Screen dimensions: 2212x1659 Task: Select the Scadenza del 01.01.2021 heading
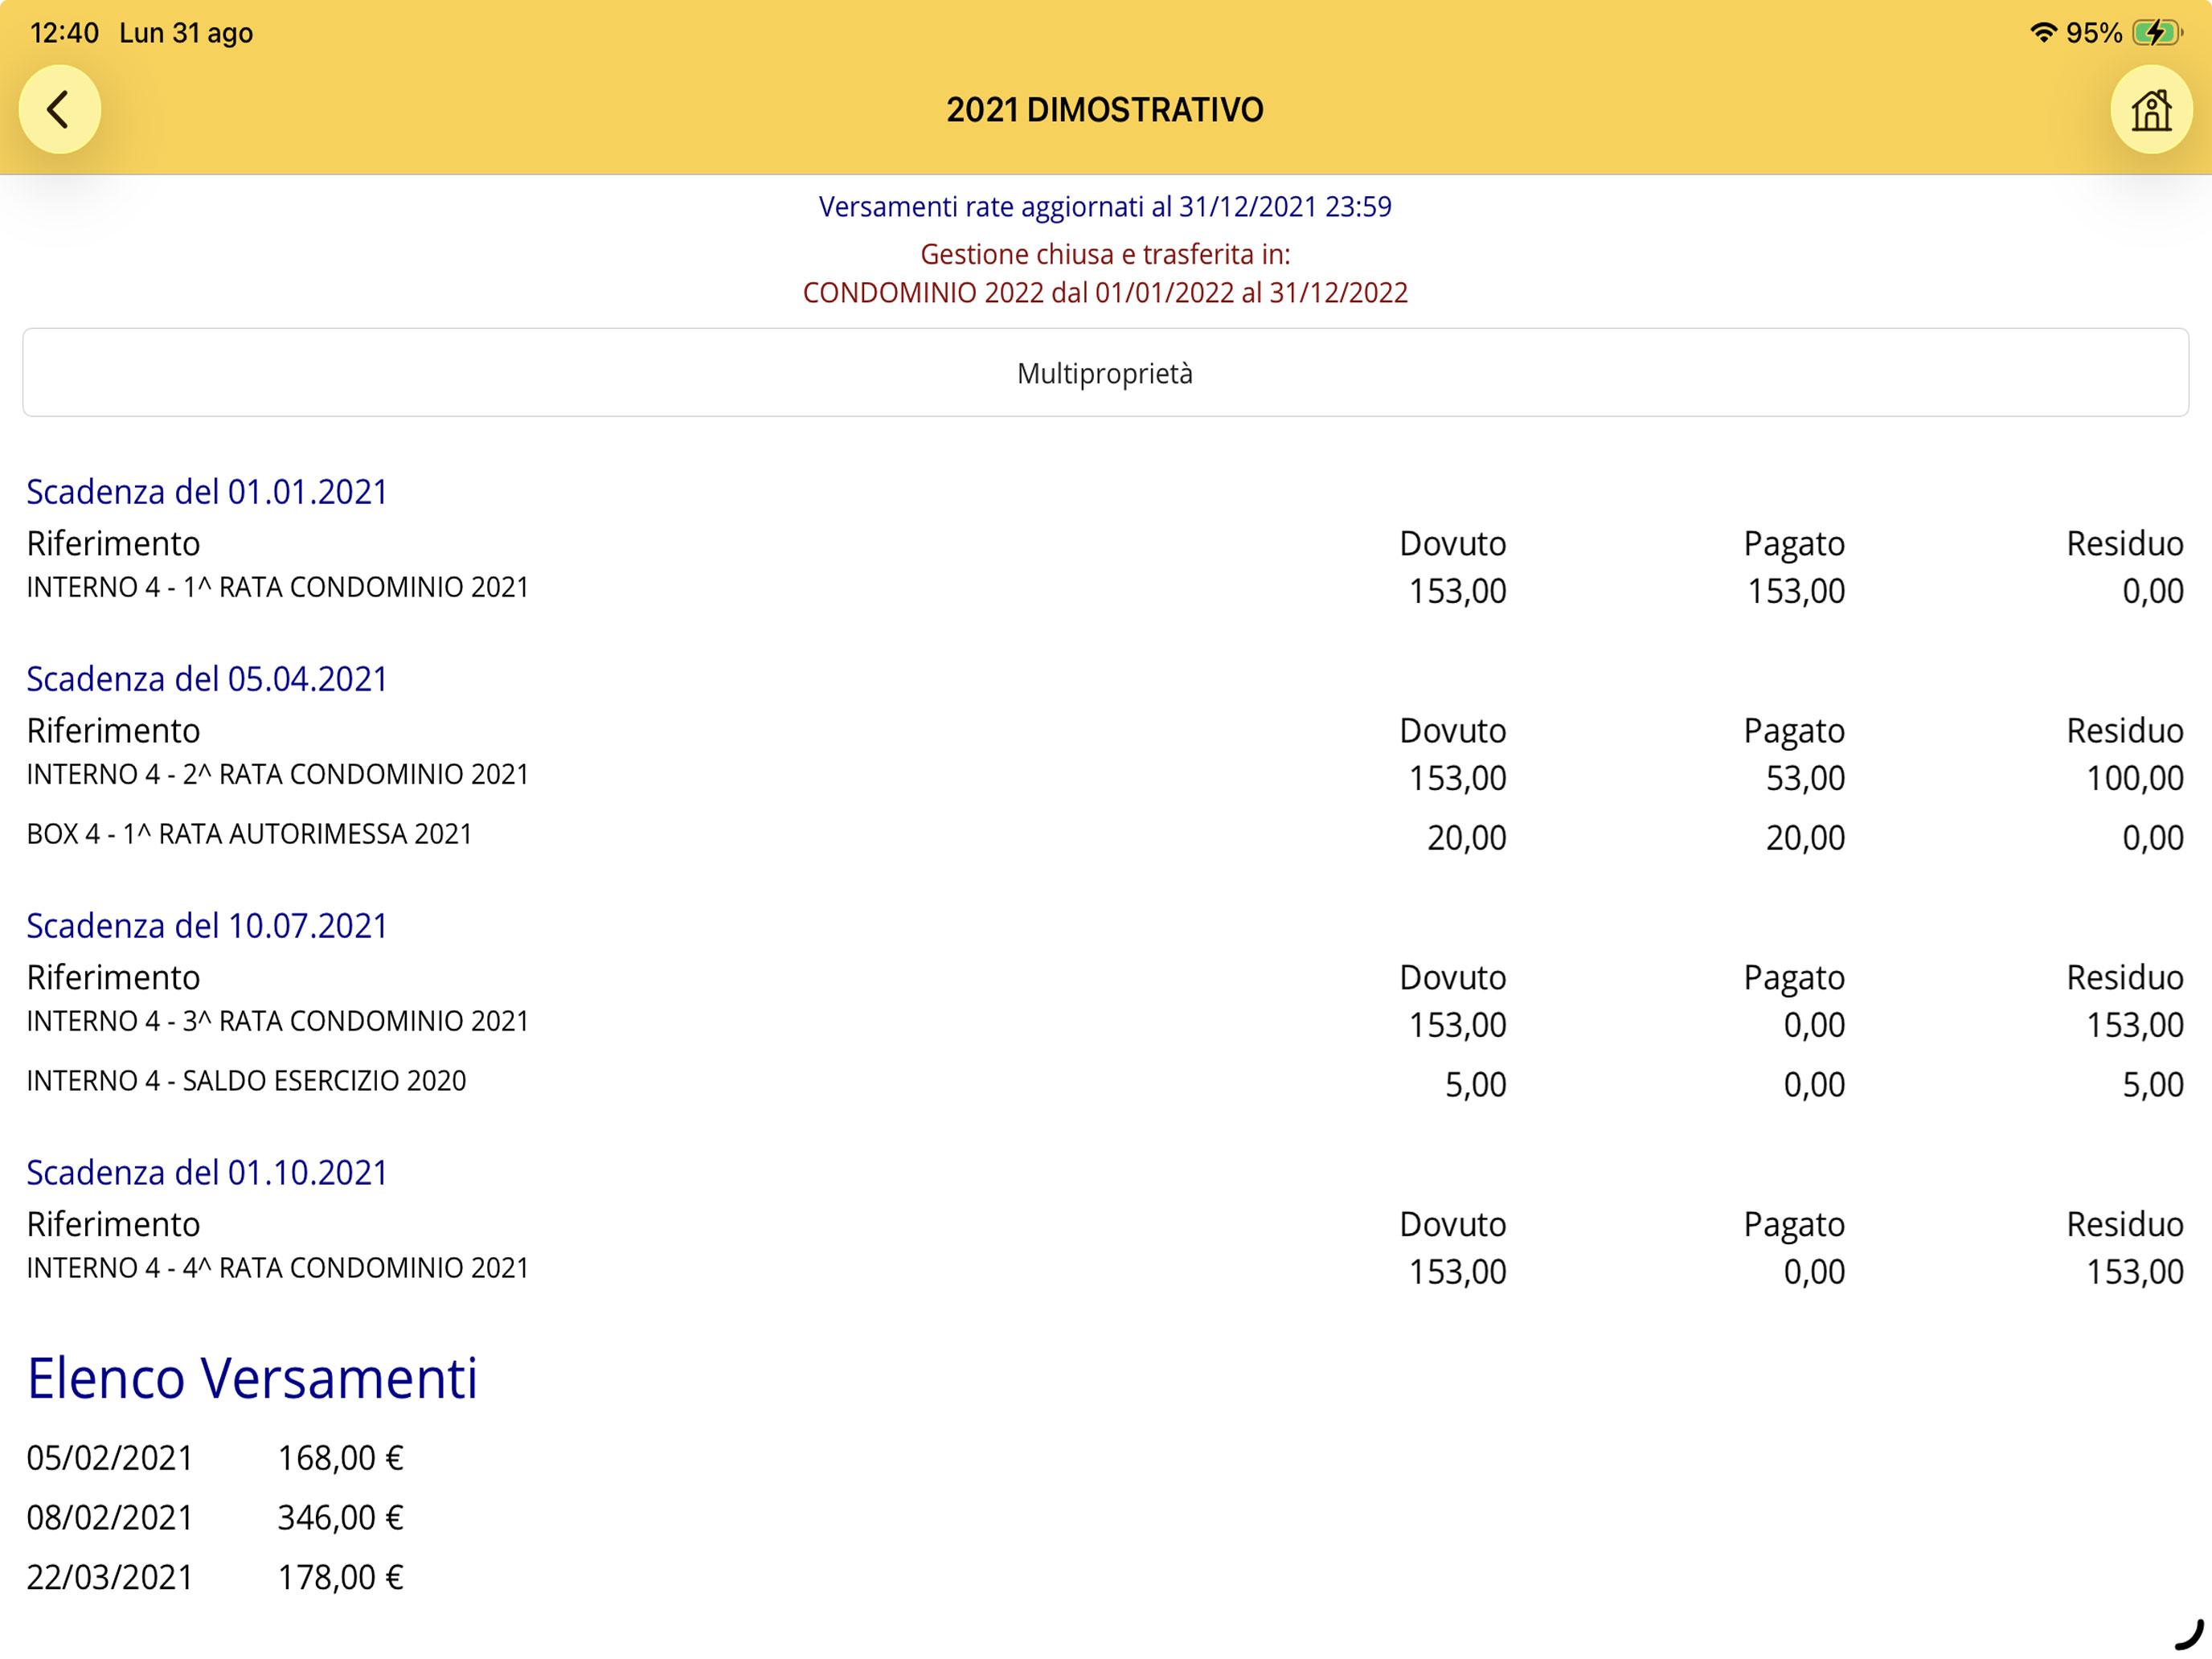(206, 492)
